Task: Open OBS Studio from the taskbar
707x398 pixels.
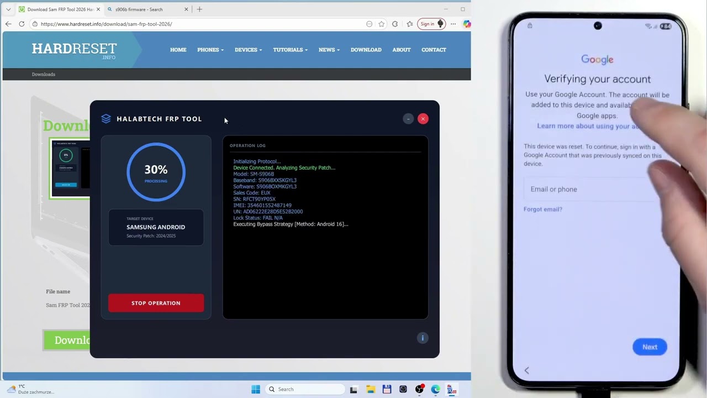Action: 420,389
